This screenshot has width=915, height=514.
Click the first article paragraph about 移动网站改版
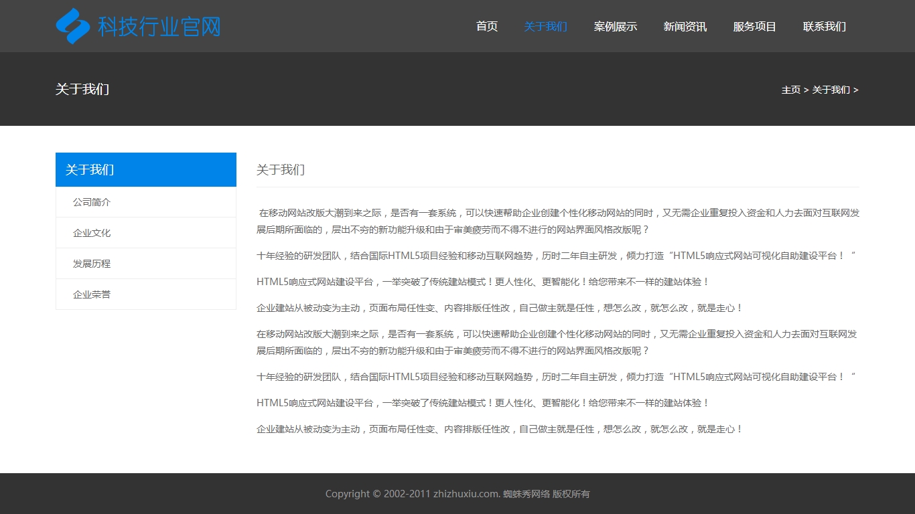tap(557, 221)
